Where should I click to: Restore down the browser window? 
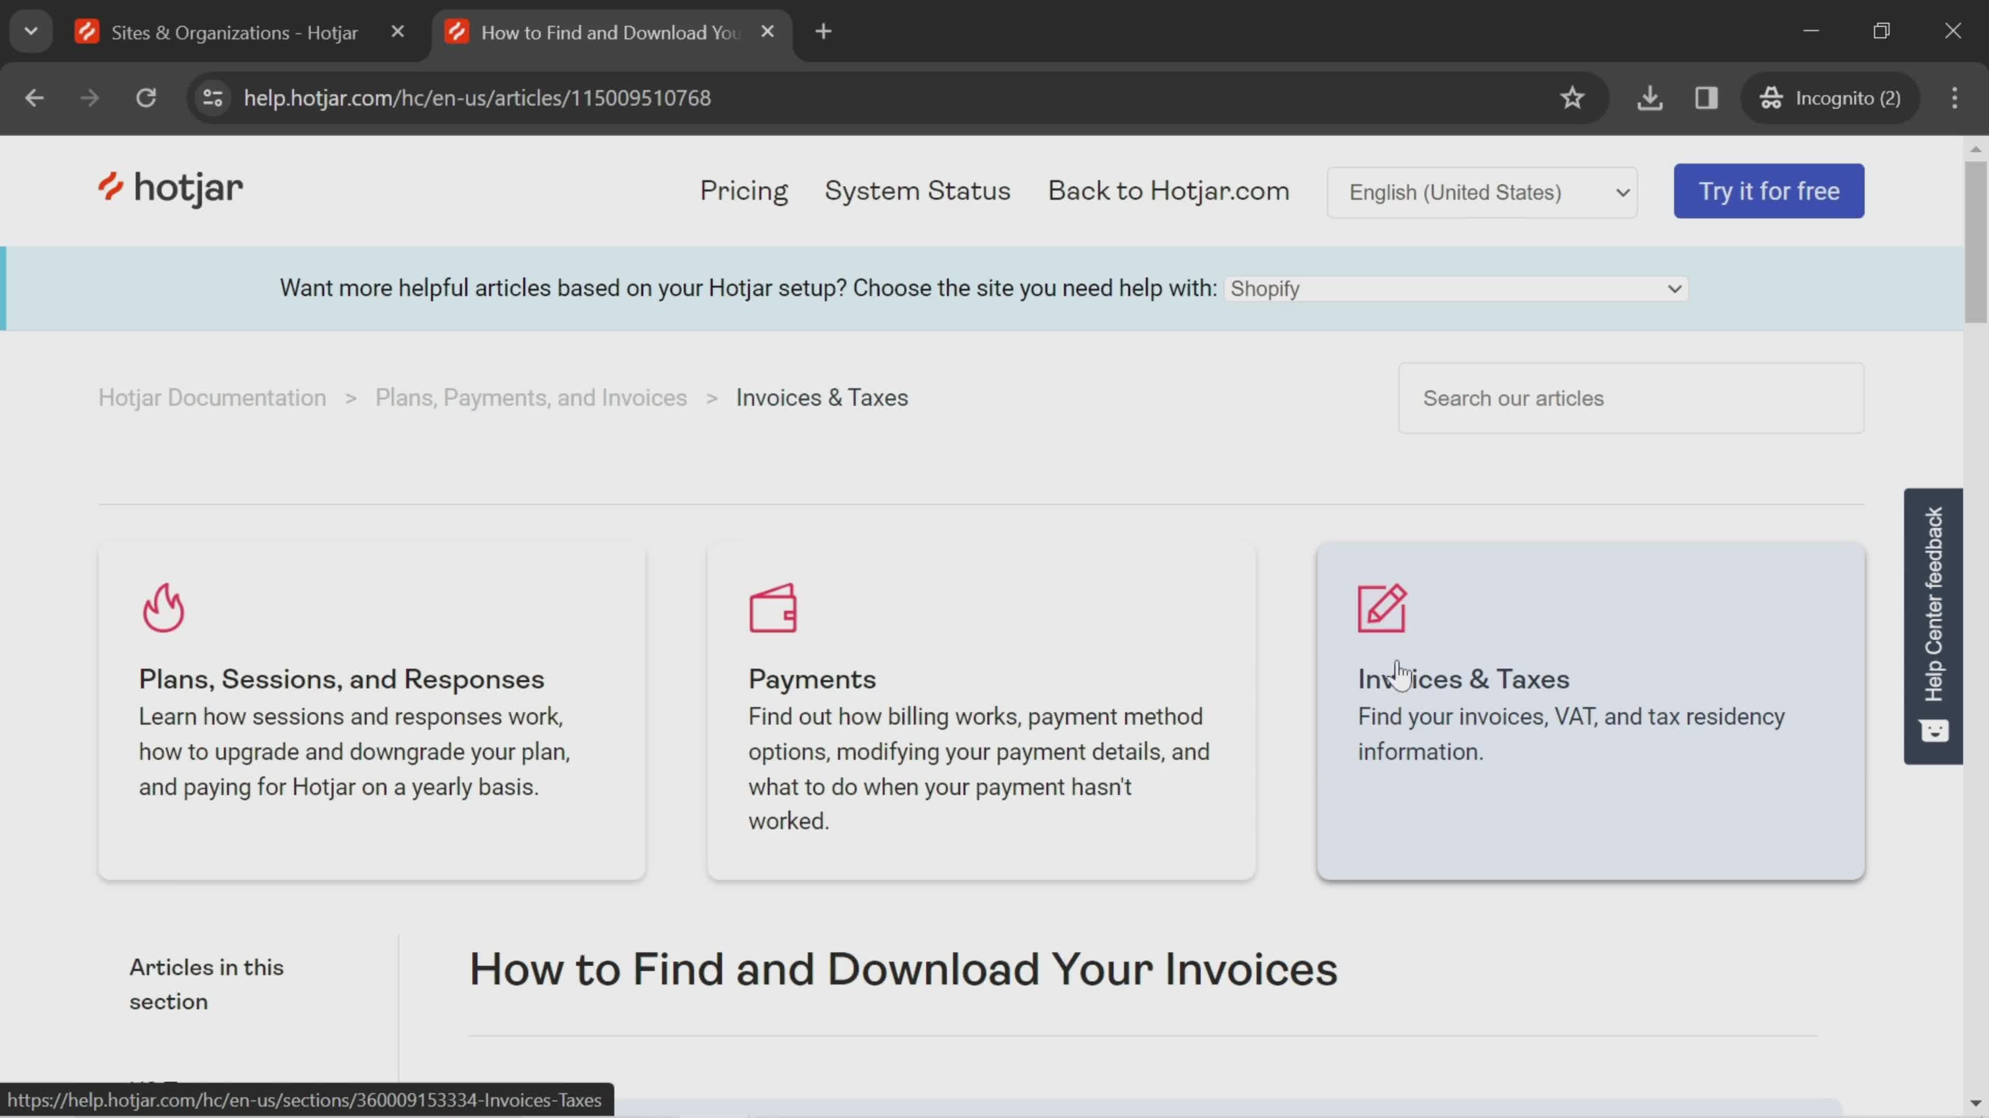pyautogui.click(x=1882, y=31)
